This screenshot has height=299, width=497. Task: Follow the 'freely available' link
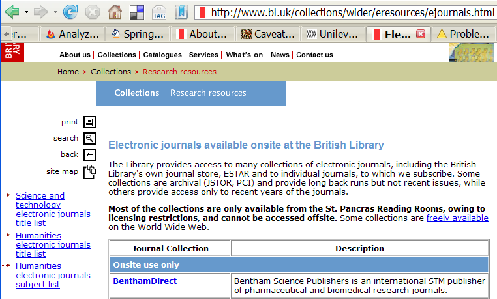(x=457, y=218)
